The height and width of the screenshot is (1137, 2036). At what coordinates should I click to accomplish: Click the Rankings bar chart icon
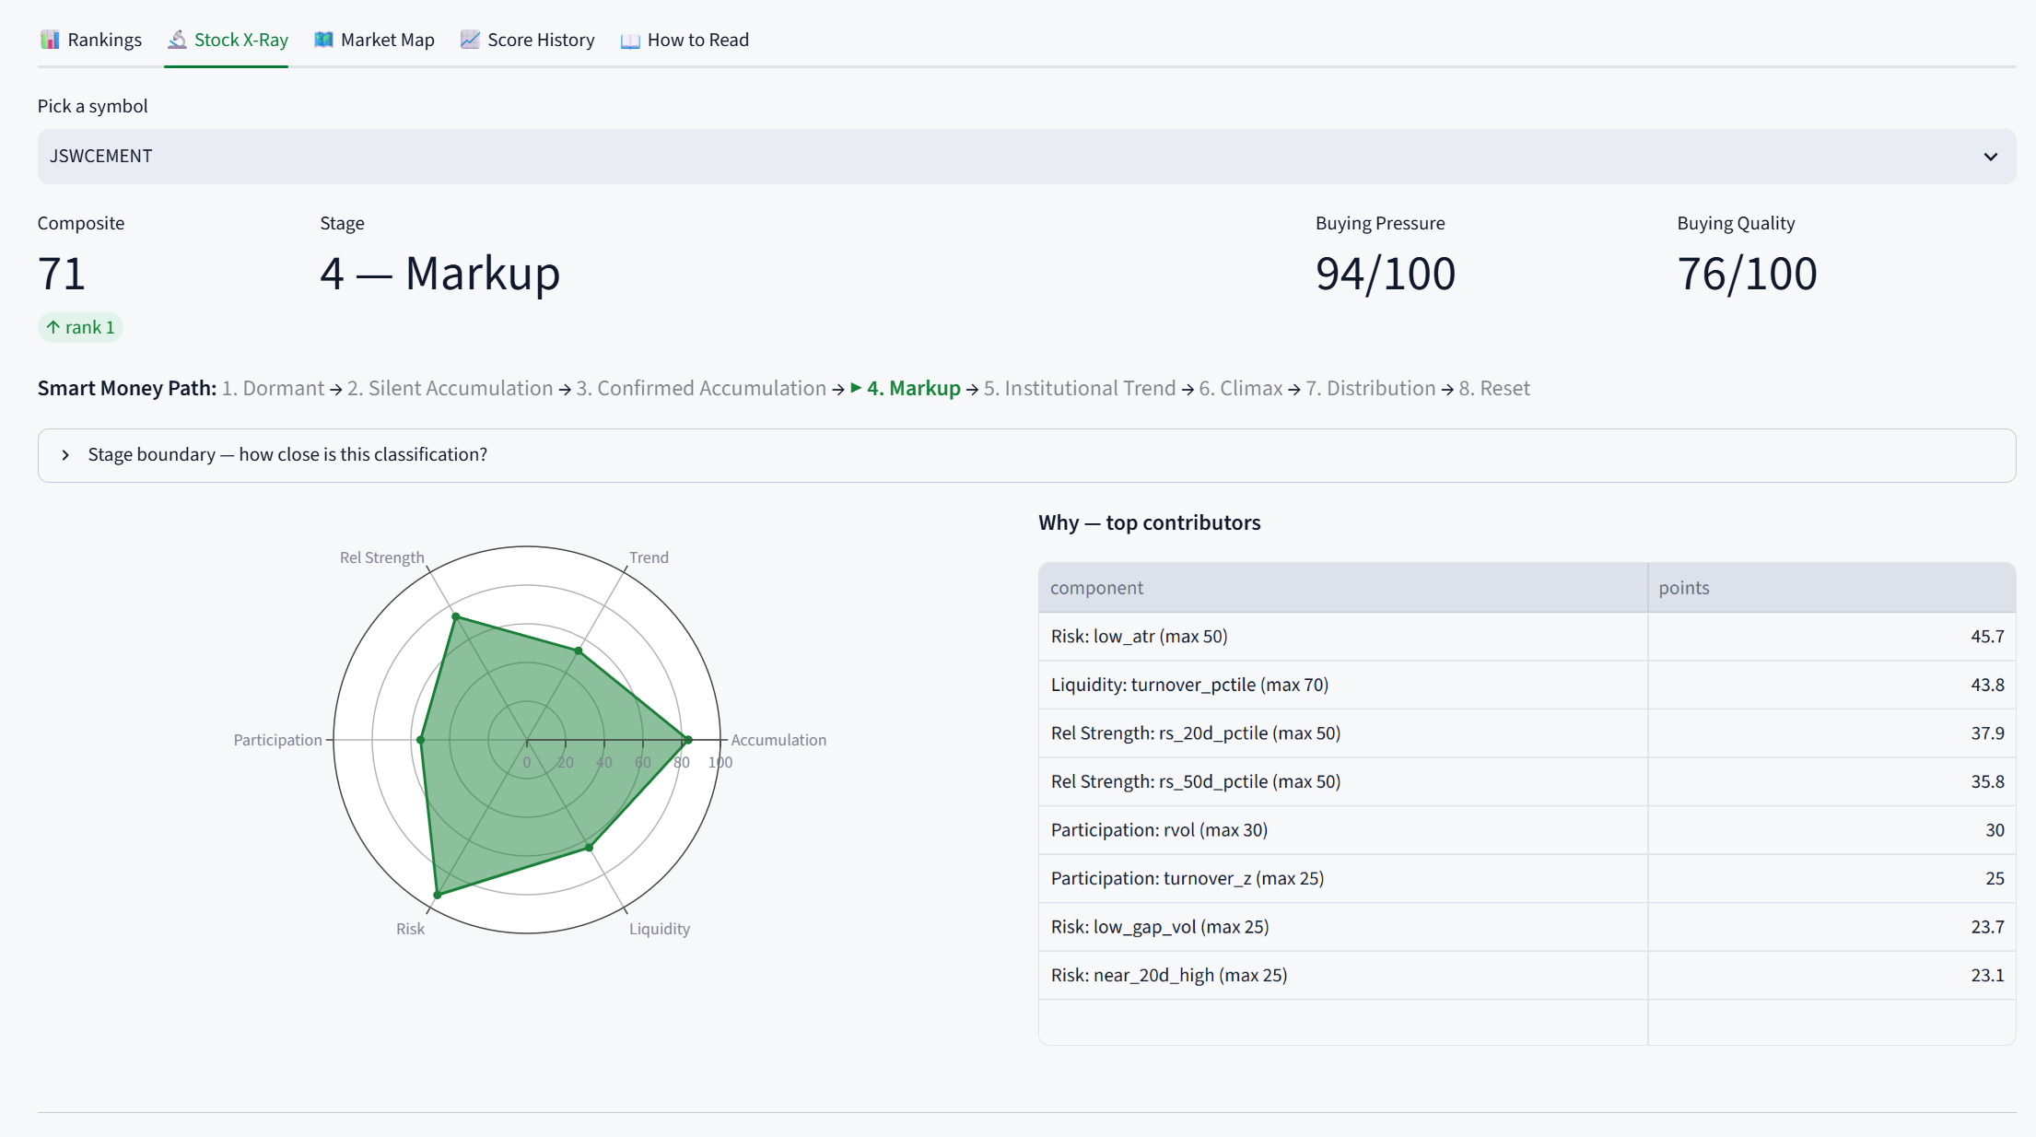coord(50,40)
